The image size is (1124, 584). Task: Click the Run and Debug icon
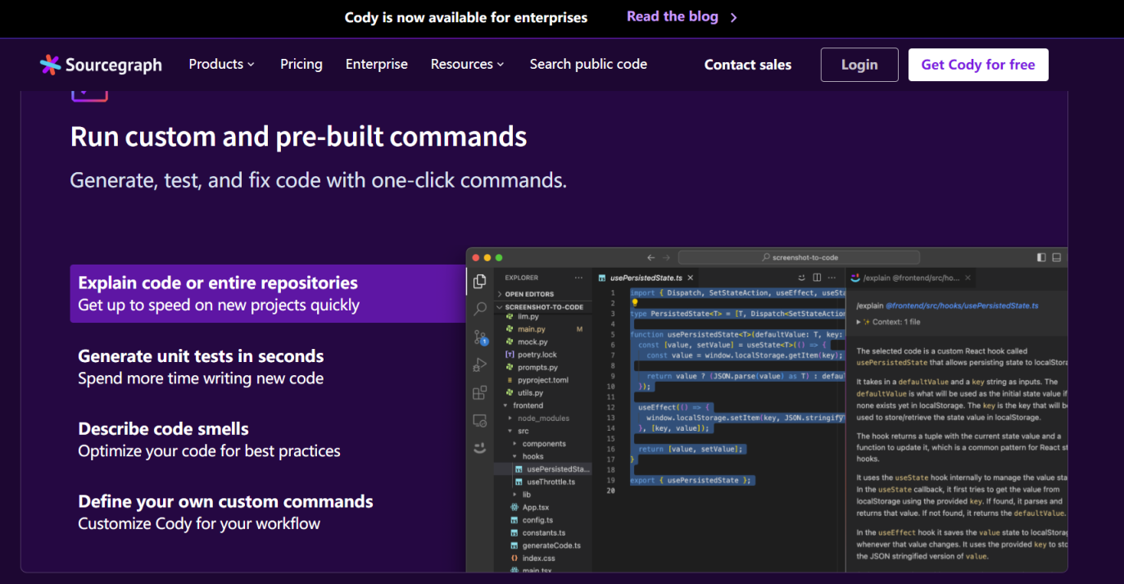[480, 365]
